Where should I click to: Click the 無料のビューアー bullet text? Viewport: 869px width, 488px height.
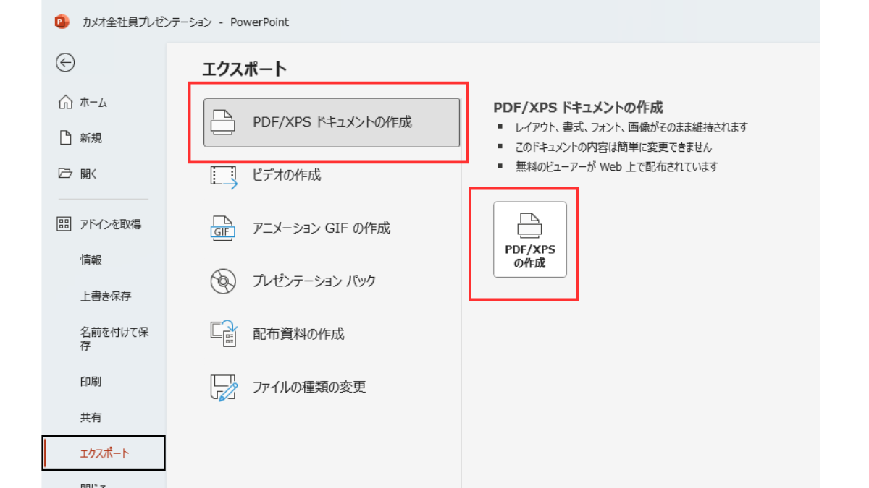point(616,166)
